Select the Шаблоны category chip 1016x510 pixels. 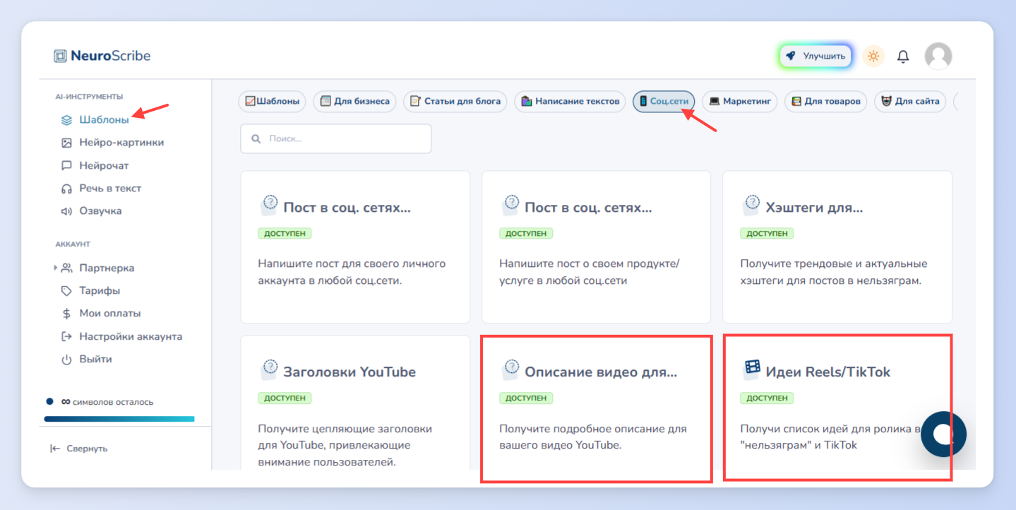click(x=273, y=101)
